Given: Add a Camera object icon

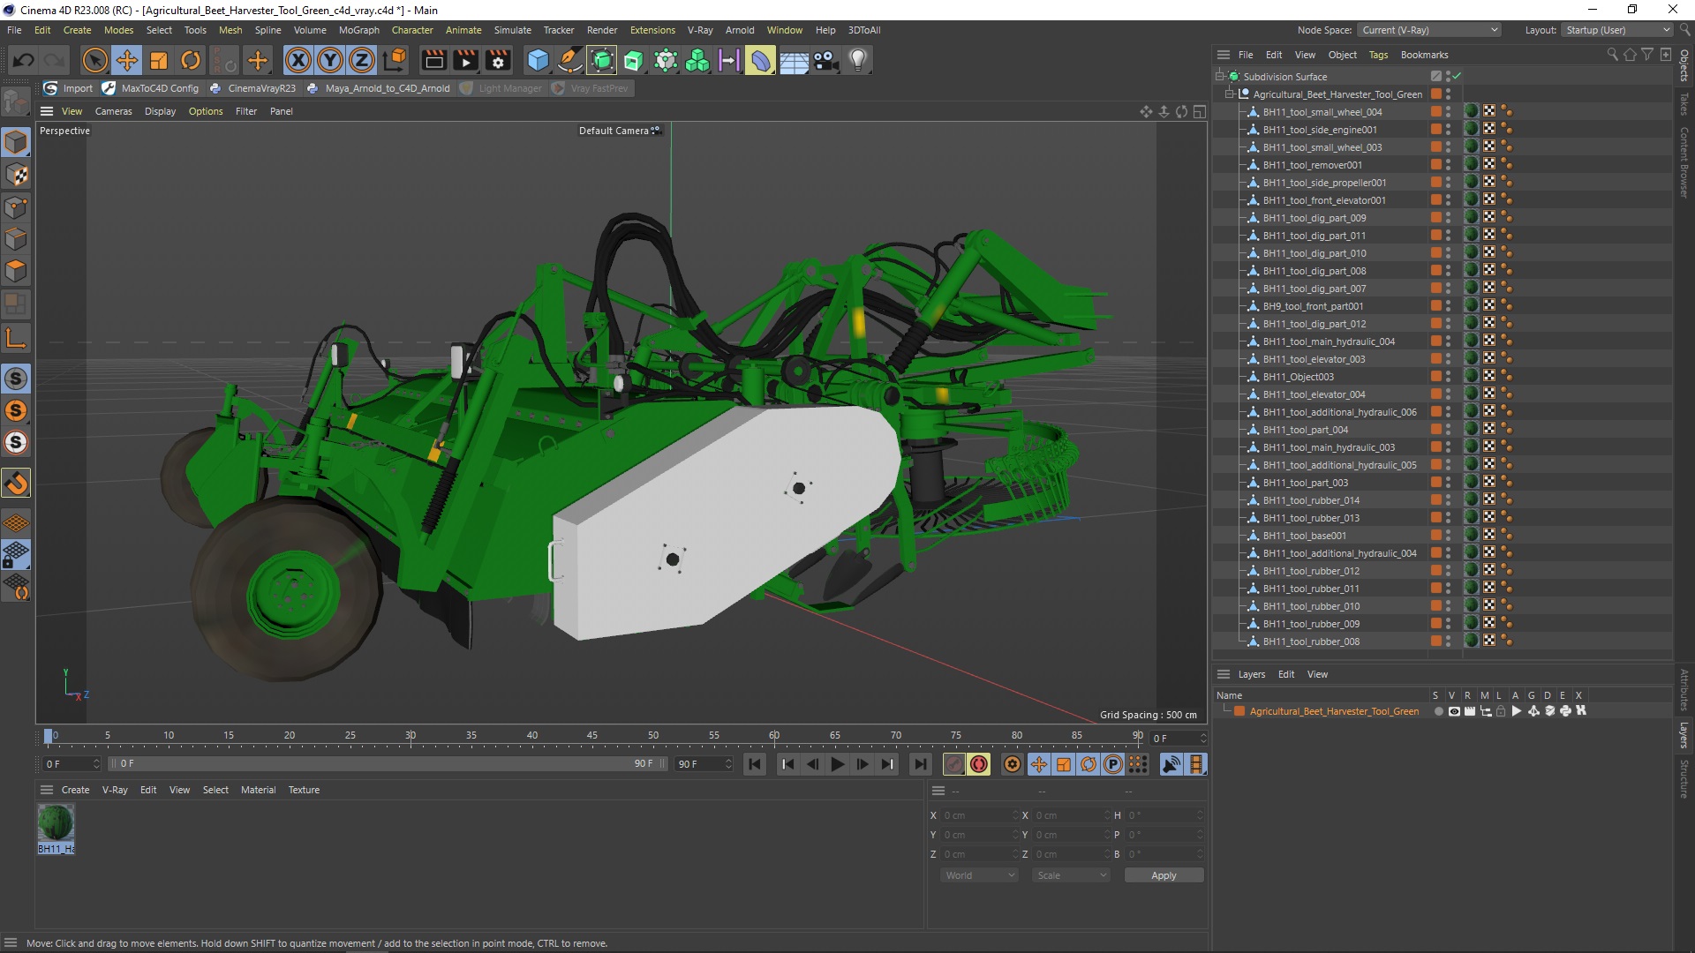Looking at the screenshot, I should tap(825, 60).
